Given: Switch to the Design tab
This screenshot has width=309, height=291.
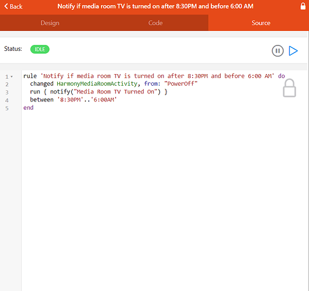Looking at the screenshot, I should coord(50,23).
